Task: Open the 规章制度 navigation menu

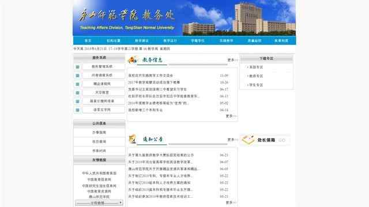Action: click(x=281, y=41)
